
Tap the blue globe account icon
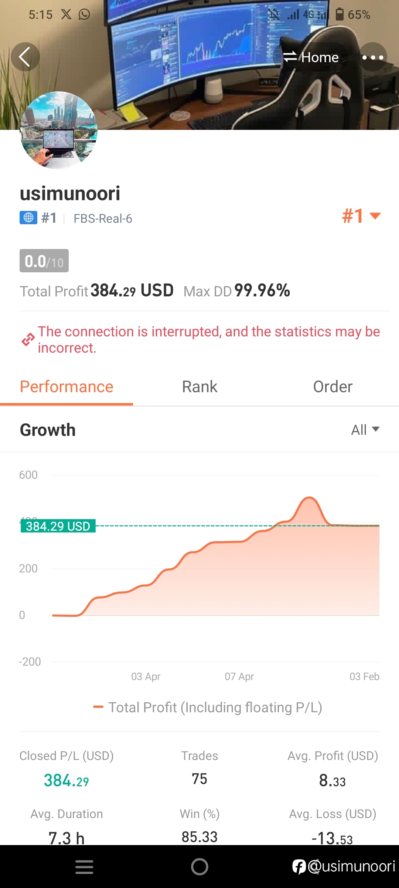pyautogui.click(x=28, y=218)
